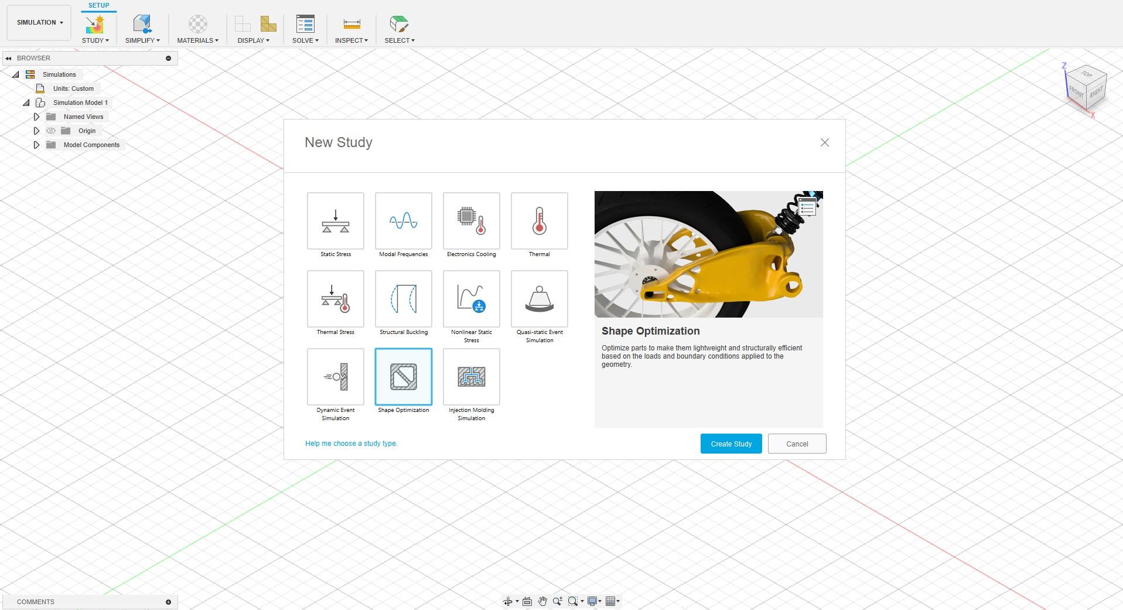Viewport: 1123px width, 610px height.
Task: Open the SIMULATION workspace dropdown
Action: coord(39,22)
